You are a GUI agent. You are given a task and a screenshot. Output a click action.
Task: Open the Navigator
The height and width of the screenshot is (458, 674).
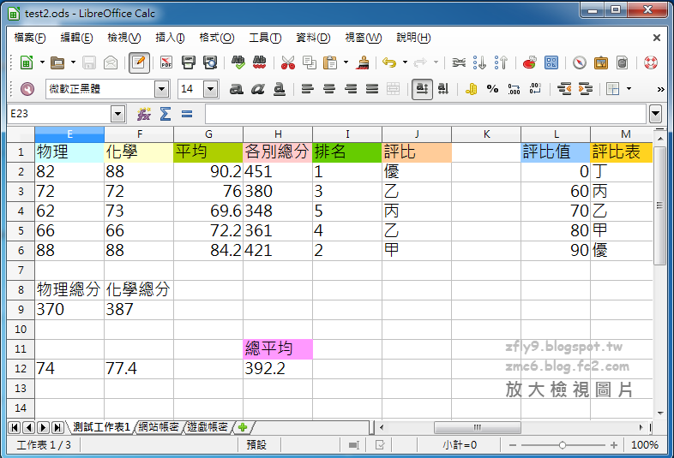(579, 62)
